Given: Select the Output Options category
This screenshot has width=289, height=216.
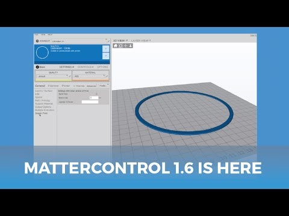Looking at the screenshot, I should [43, 107].
